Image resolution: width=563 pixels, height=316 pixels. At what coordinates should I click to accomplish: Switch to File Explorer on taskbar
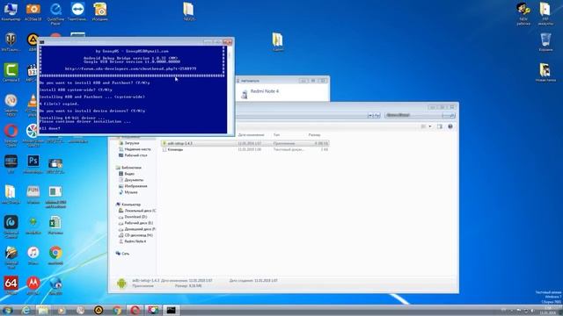coord(43,310)
